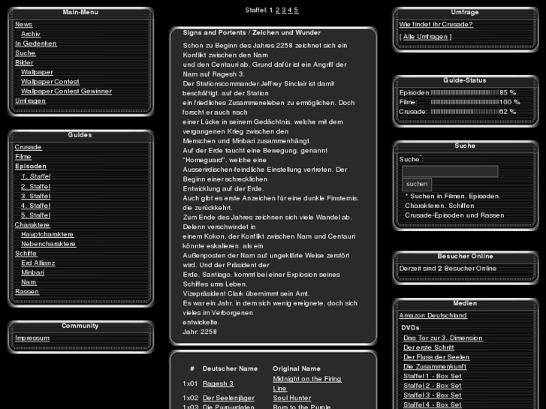Open Midnight on the Firing Line
The image size is (546, 409).
pyautogui.click(x=307, y=383)
